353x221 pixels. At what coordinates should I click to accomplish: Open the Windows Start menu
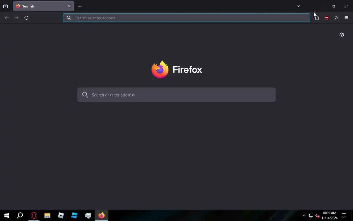pos(7,215)
